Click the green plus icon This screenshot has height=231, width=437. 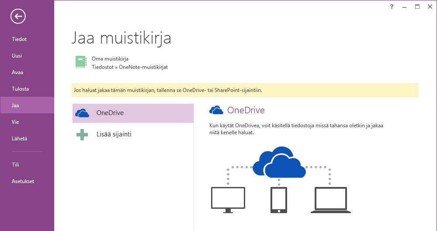pos(82,135)
